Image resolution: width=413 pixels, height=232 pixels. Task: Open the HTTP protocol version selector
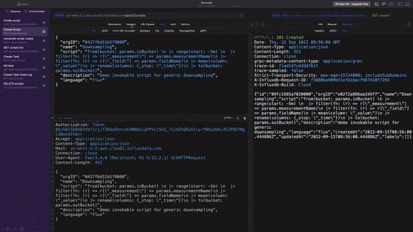click(228, 118)
